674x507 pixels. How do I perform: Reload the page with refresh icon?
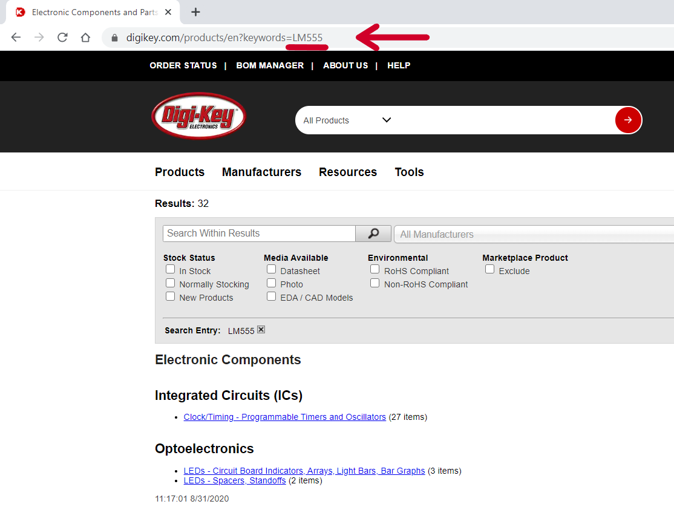[62, 38]
